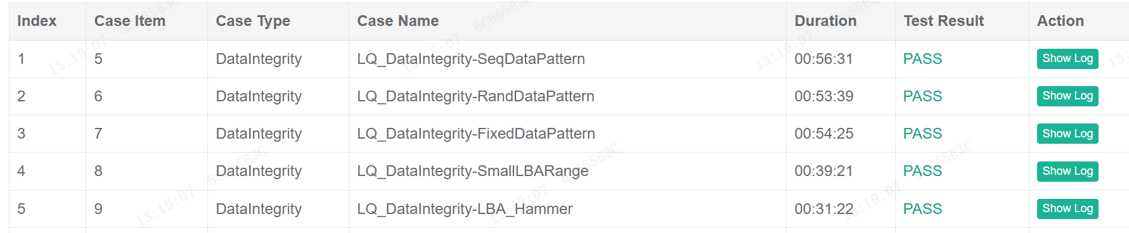
Task: Select the Case Name column header
Action: coord(398,21)
